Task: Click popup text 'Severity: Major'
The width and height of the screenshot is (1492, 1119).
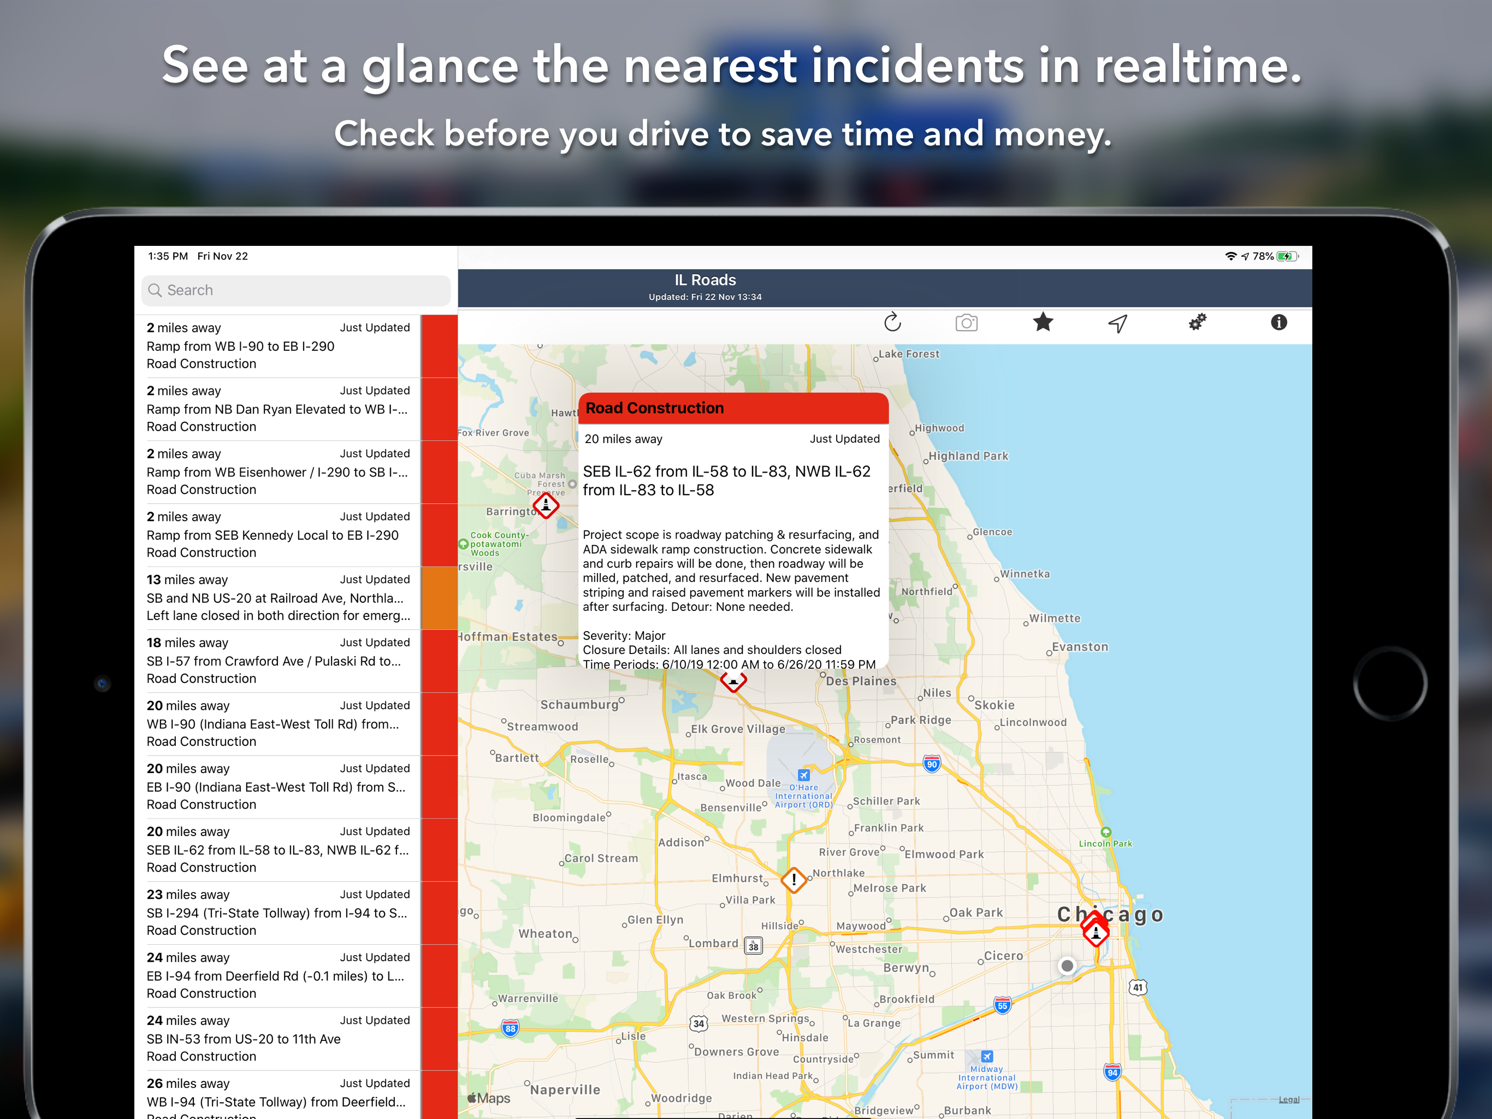Action: 624,636
